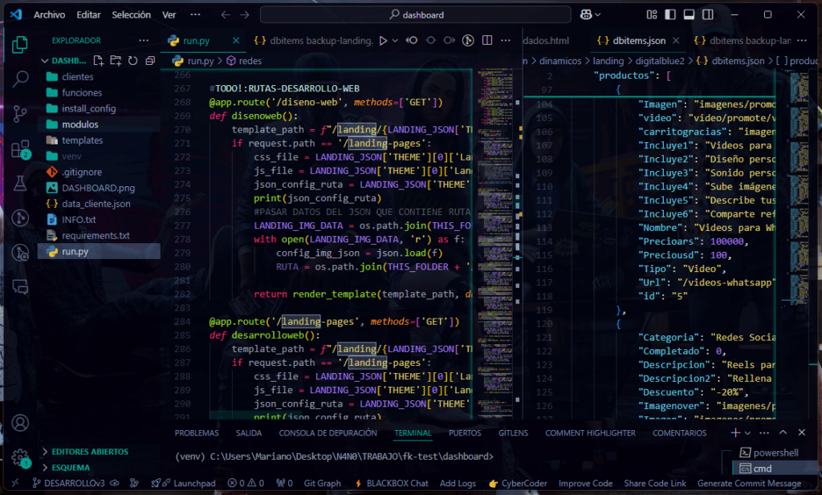Screen dimensions: 822x495
Task: Open the Extensions view
Action: coord(21,149)
